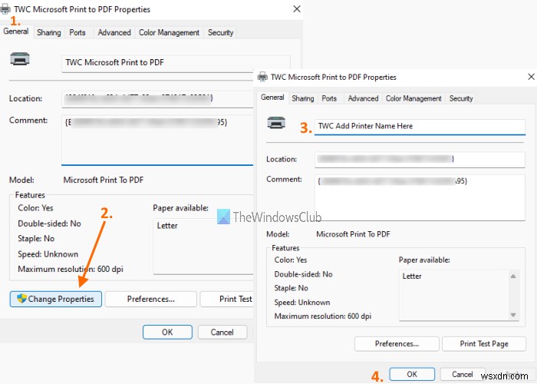Click 'Speed: Unknown' in left window

pos(48,254)
